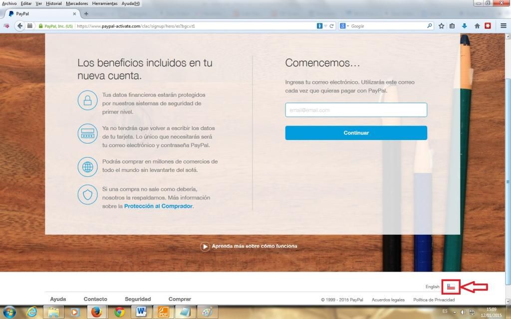Open the Seguridad footer link
Image resolution: width=511 pixels, height=319 pixels.
pyautogui.click(x=138, y=299)
